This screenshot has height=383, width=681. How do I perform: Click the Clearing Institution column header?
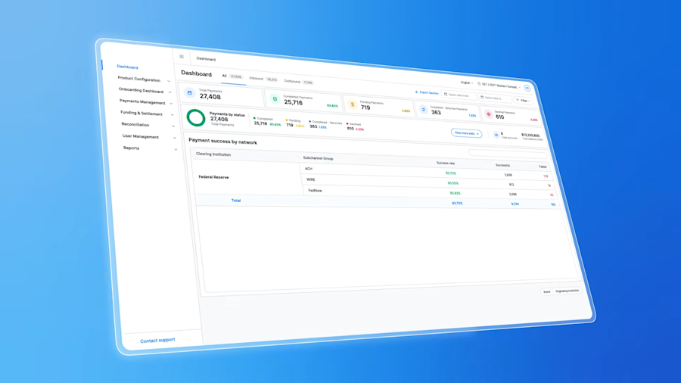(x=213, y=154)
